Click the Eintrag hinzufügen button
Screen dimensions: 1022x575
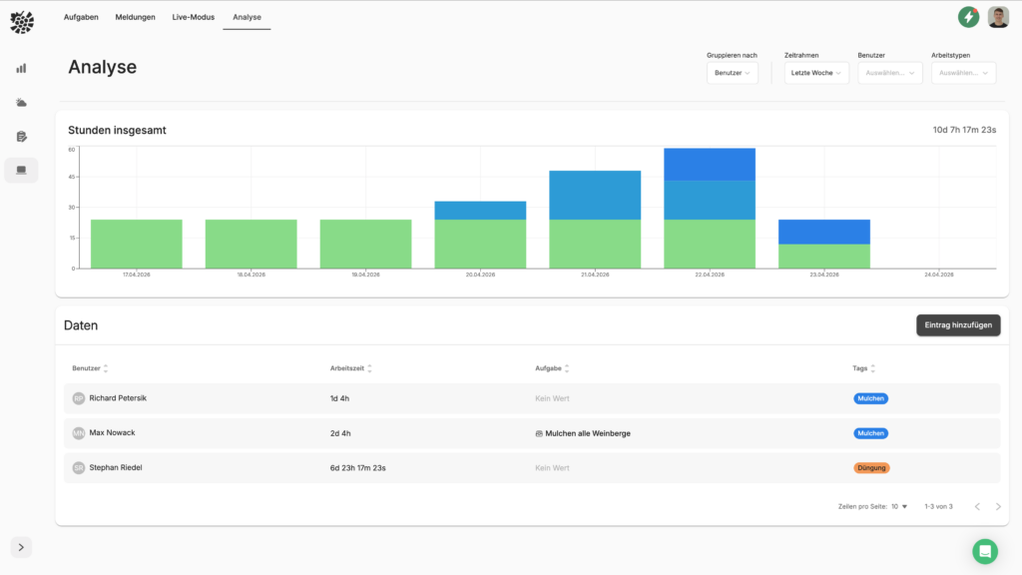point(957,324)
